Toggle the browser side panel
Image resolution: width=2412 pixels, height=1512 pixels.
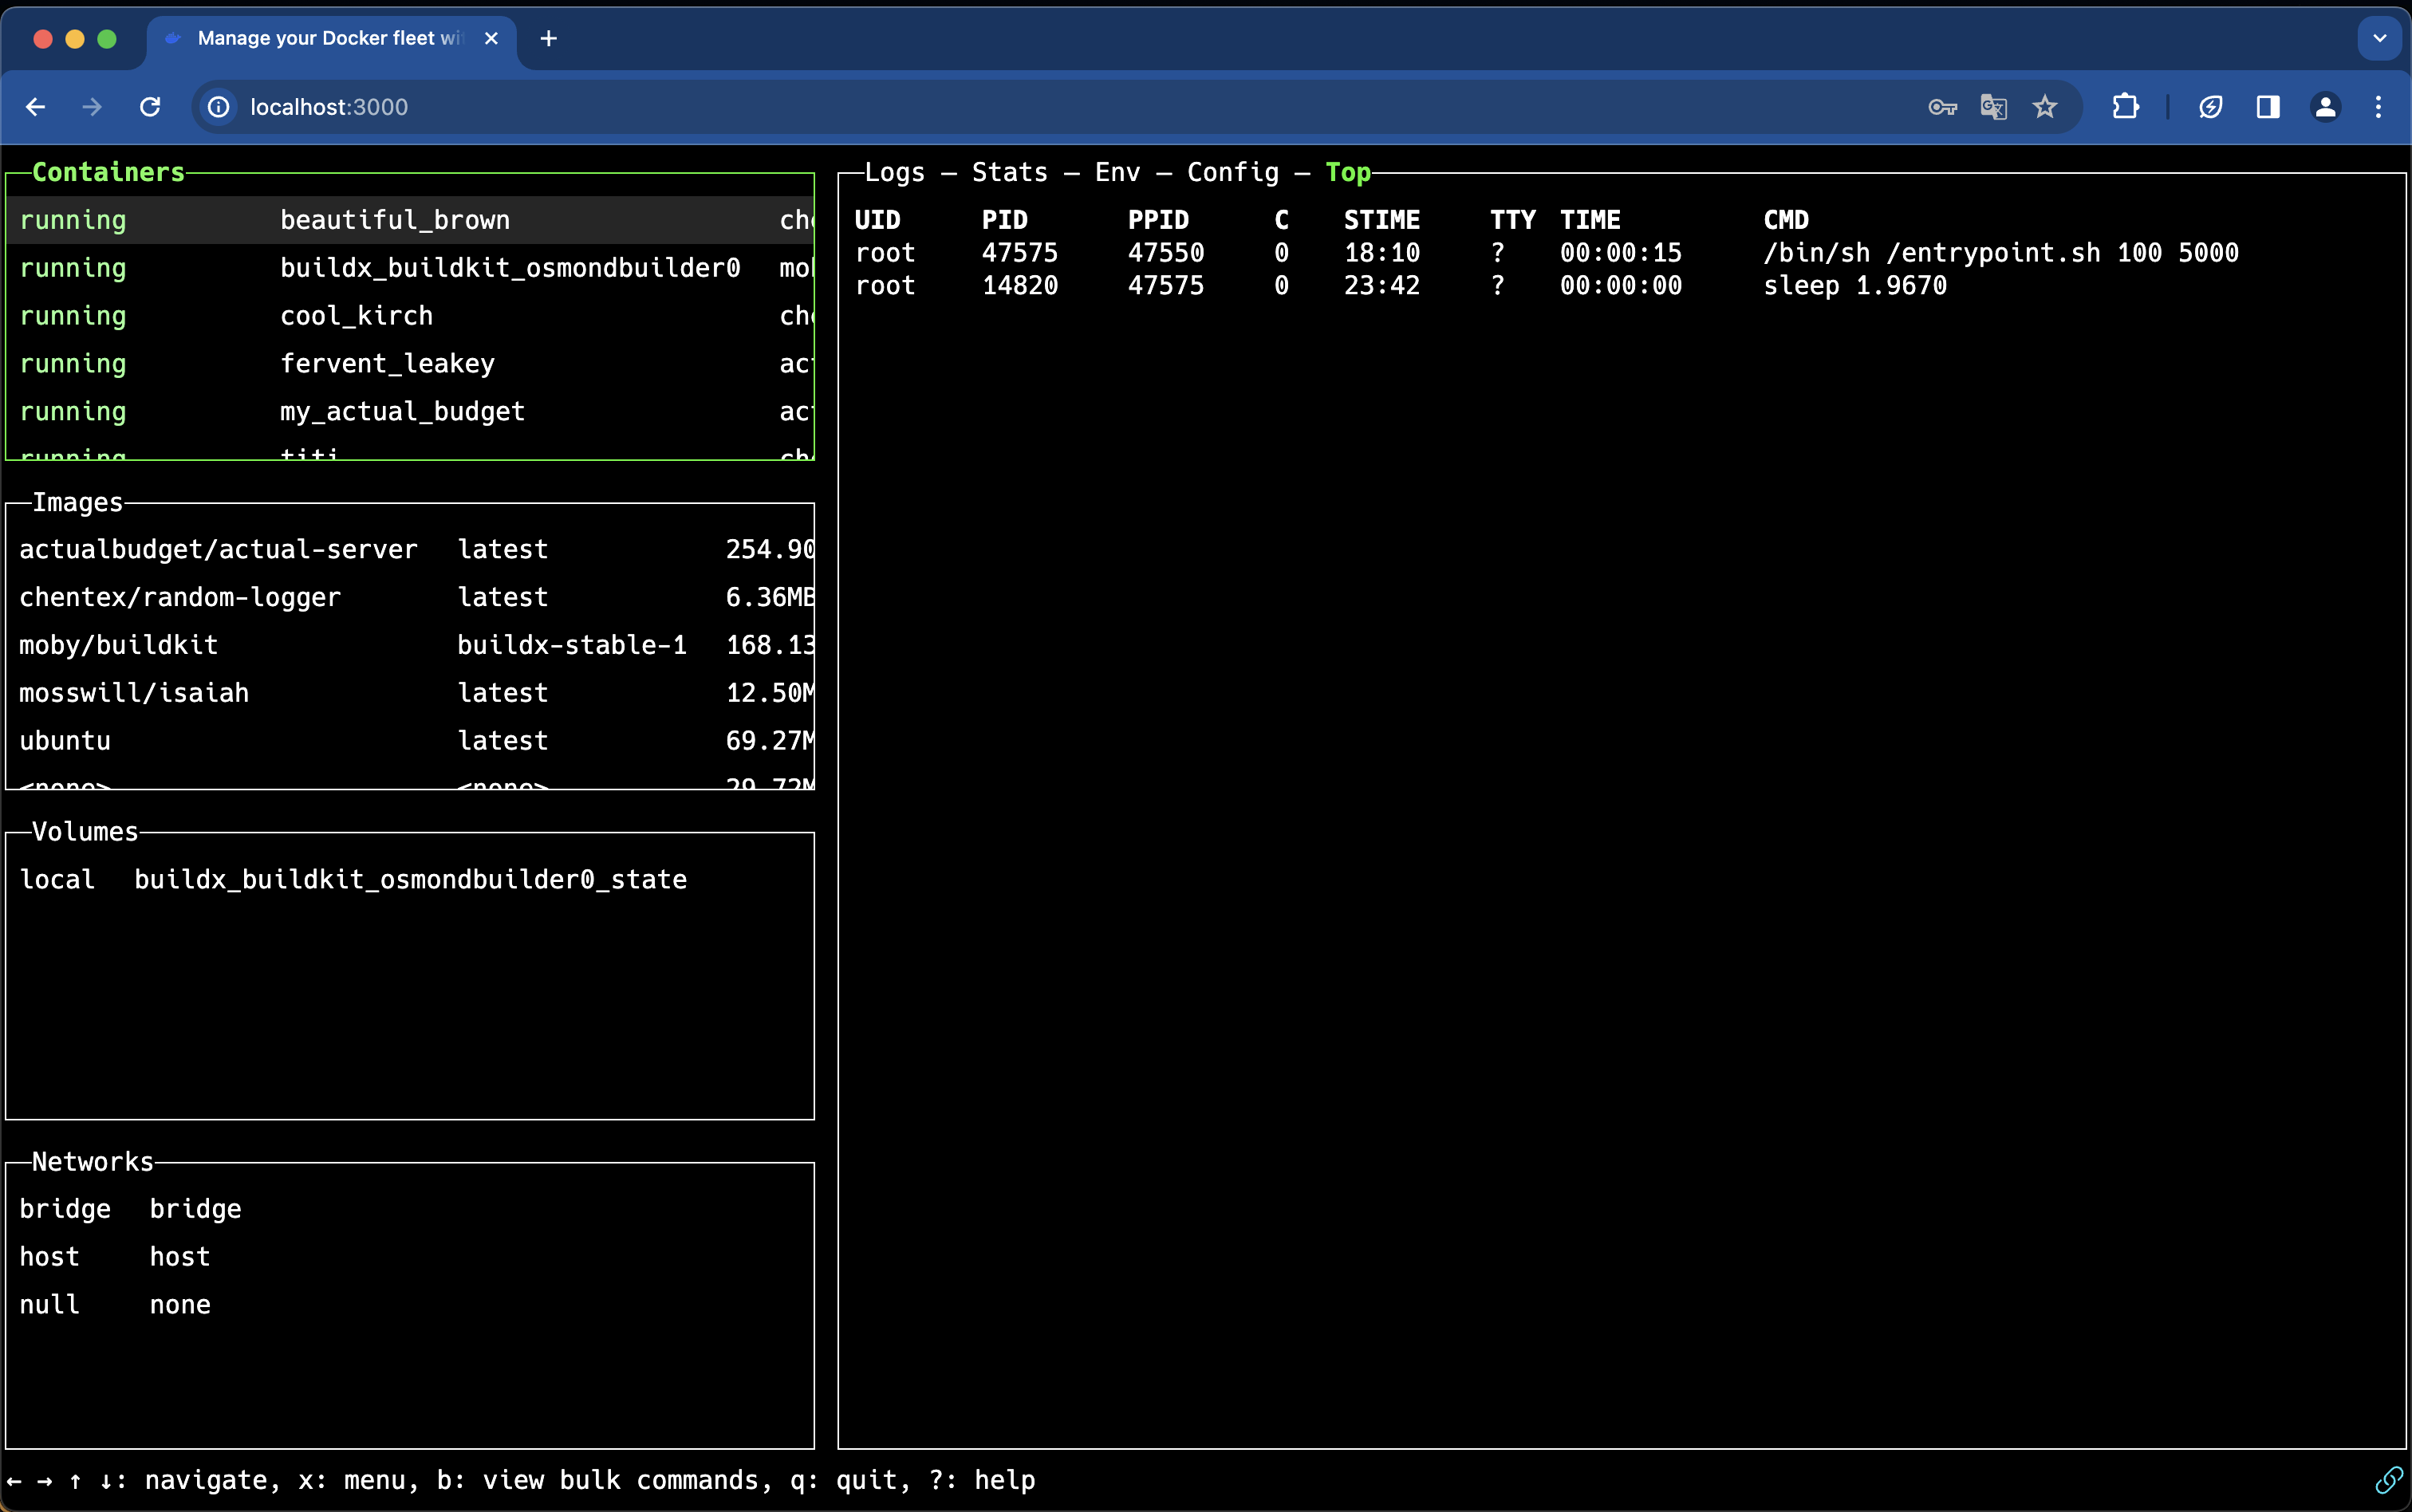(2267, 107)
